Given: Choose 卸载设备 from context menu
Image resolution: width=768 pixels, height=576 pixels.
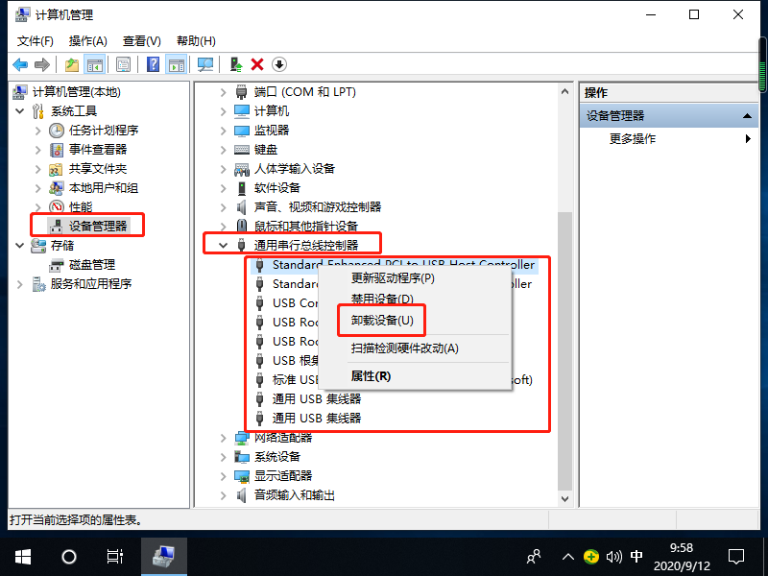Looking at the screenshot, I should point(380,320).
